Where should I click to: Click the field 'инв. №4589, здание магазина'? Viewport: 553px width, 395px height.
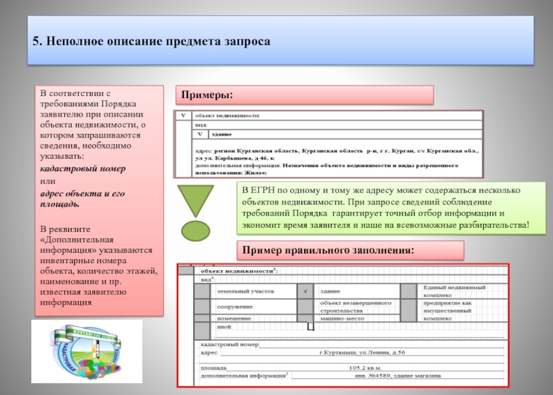(x=398, y=376)
